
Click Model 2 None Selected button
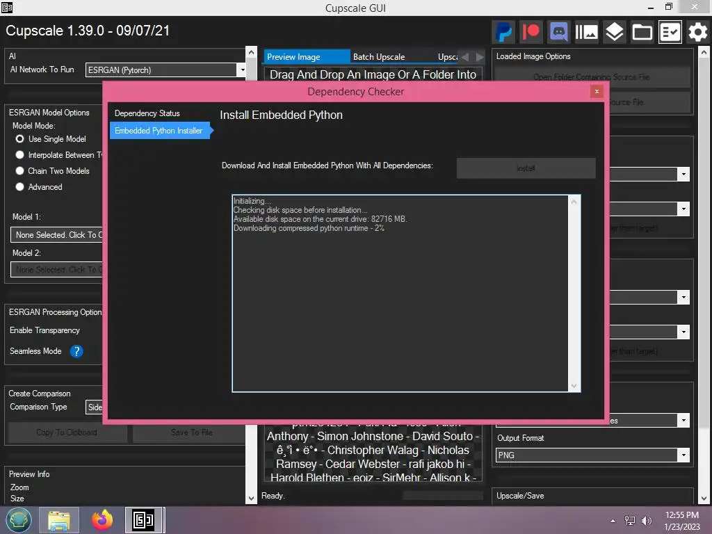click(x=57, y=270)
